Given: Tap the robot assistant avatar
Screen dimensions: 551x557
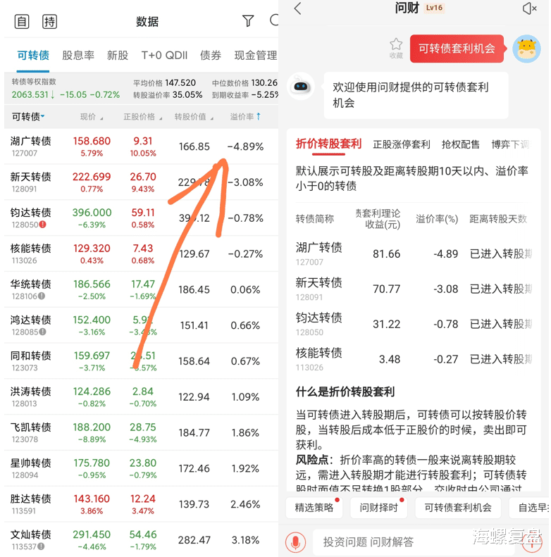Looking at the screenshot, I should point(301,87).
